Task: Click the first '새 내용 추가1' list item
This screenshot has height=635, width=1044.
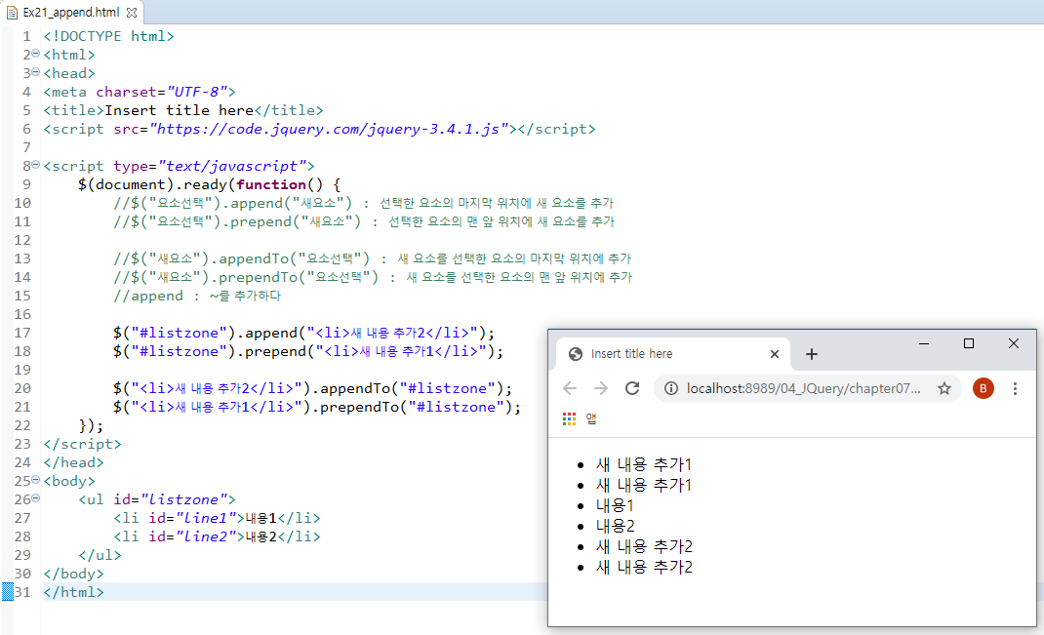Action: [x=644, y=464]
